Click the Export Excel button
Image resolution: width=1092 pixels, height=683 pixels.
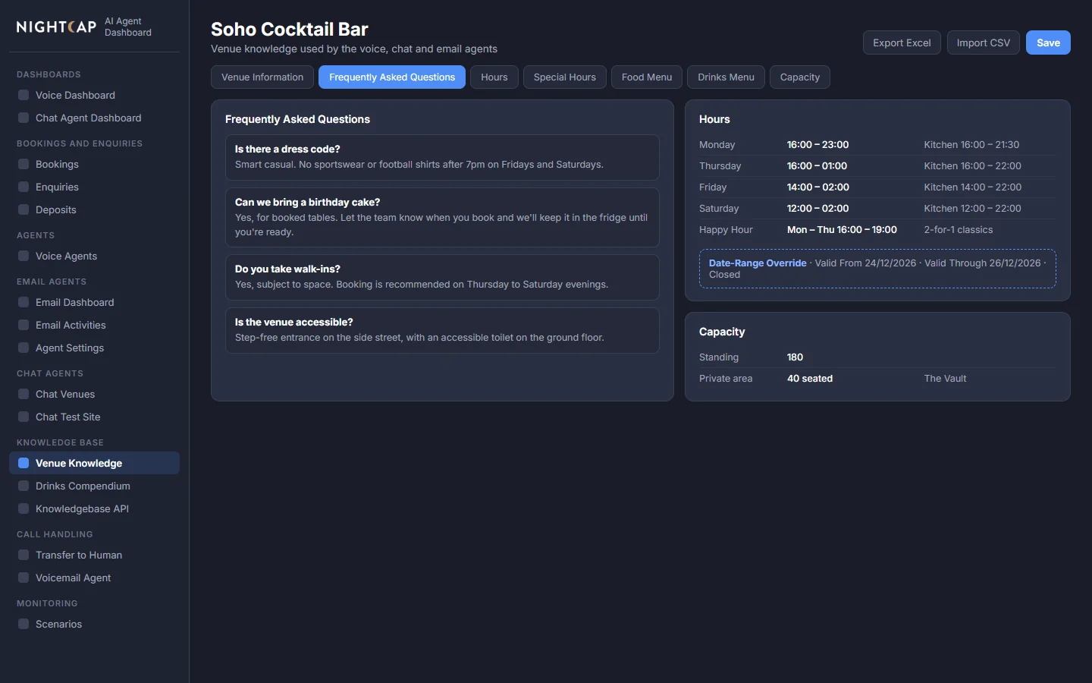(902, 42)
